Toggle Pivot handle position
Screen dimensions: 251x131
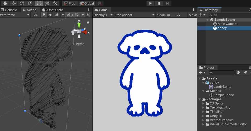(x=70, y=3)
